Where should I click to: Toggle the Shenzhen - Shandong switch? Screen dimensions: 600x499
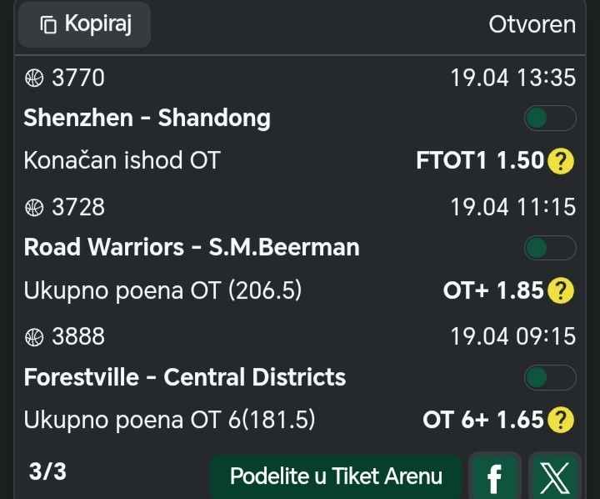pos(550,118)
